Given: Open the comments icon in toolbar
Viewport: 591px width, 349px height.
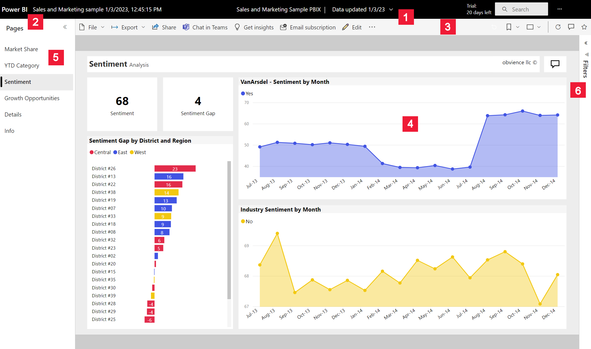Looking at the screenshot, I should click(x=571, y=27).
